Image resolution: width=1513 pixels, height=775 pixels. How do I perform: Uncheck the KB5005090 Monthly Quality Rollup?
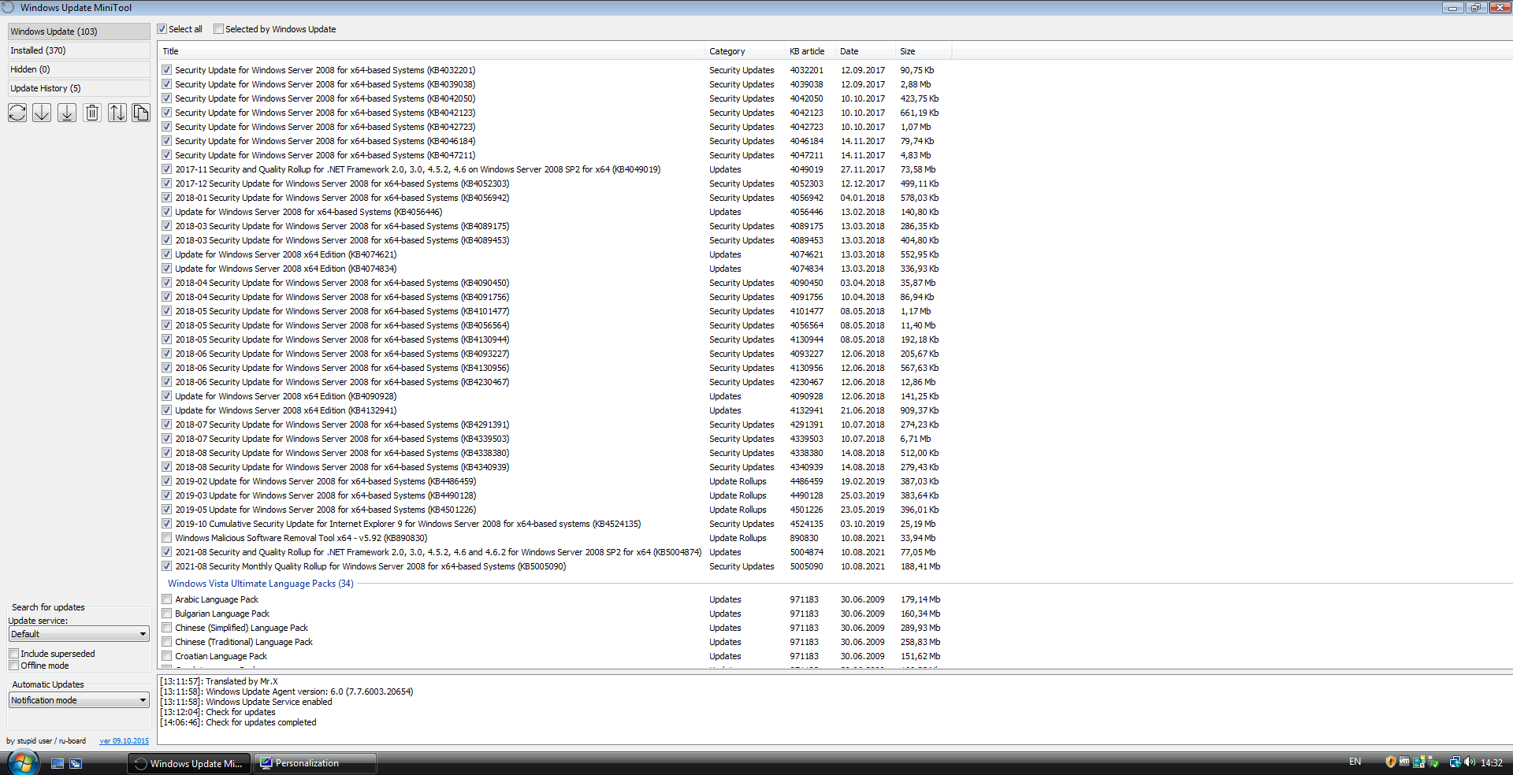coord(167,566)
